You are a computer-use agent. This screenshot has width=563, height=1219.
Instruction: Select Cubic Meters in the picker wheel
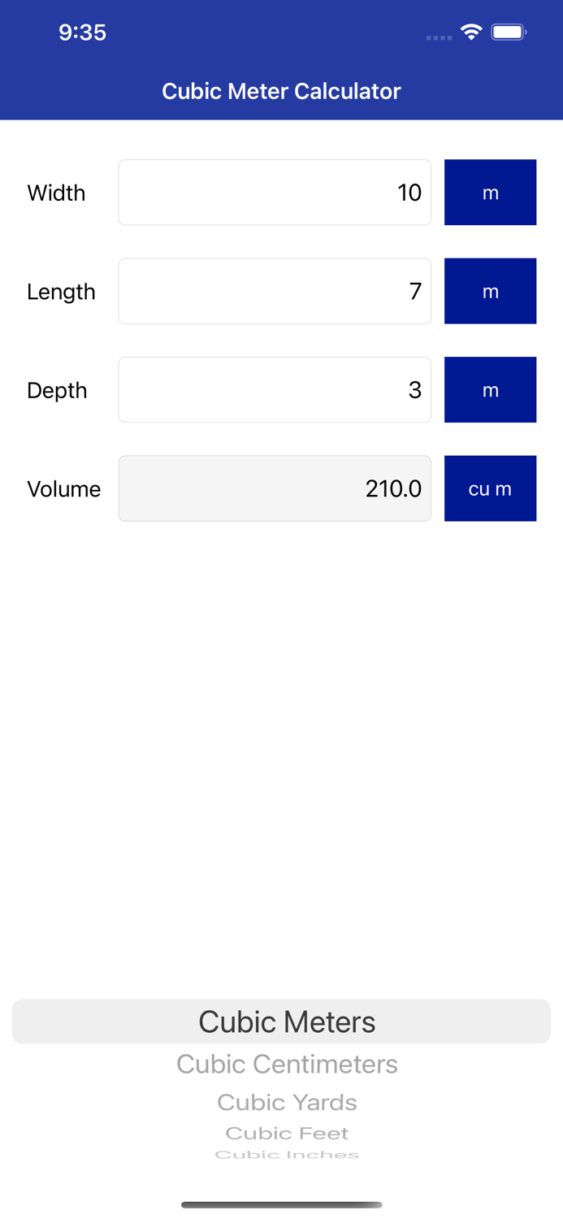click(x=287, y=1022)
